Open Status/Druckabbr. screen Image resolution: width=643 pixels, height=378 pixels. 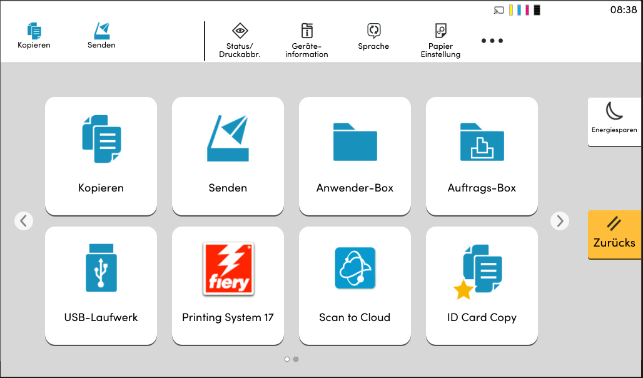pyautogui.click(x=240, y=40)
